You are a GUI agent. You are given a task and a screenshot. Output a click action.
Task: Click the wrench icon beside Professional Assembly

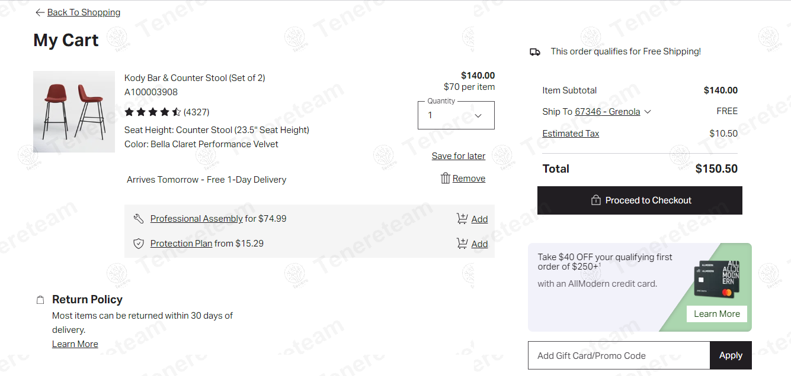[x=139, y=219]
